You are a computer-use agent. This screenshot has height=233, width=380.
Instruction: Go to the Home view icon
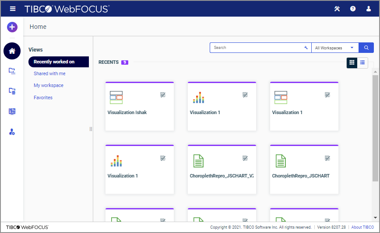pos(12,51)
